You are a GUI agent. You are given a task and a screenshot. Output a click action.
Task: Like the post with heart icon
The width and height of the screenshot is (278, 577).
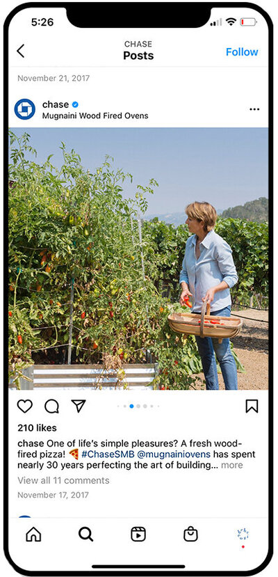[x=24, y=406]
